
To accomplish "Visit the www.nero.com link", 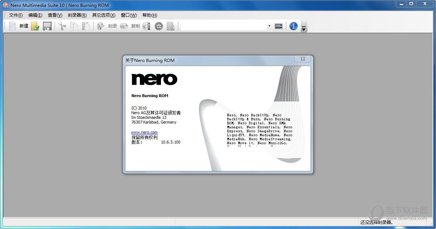I will click(144, 132).
